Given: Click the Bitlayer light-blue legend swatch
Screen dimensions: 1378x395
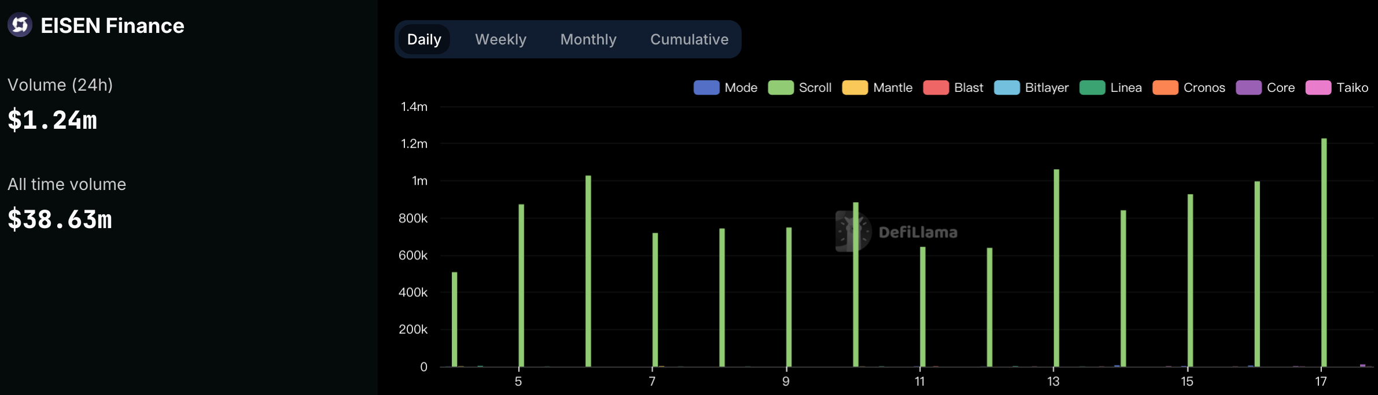Looking at the screenshot, I should 1007,88.
